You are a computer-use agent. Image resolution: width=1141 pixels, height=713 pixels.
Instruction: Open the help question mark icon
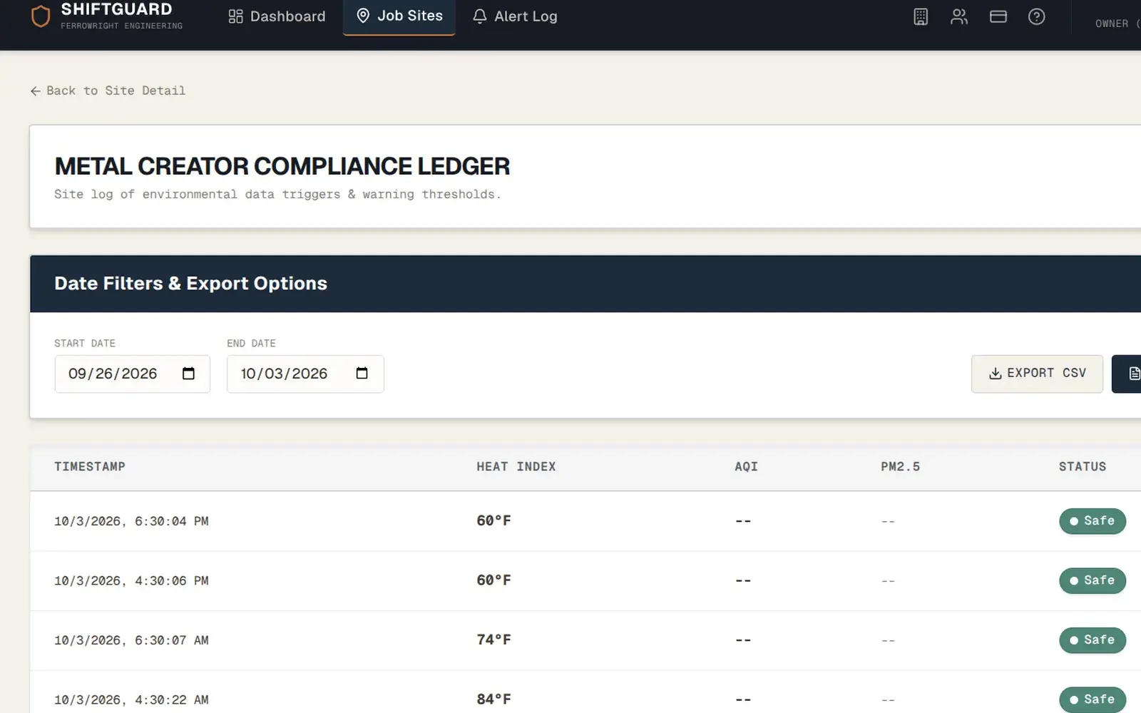(x=1037, y=16)
